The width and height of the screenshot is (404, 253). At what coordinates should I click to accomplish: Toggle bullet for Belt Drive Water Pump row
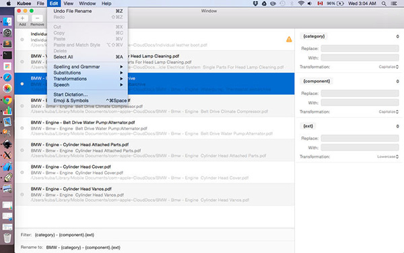22,128
